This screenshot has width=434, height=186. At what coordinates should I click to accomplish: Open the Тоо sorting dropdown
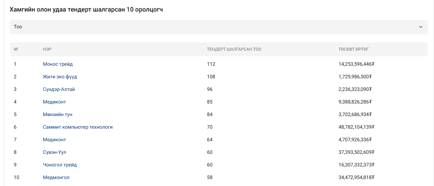click(218, 27)
